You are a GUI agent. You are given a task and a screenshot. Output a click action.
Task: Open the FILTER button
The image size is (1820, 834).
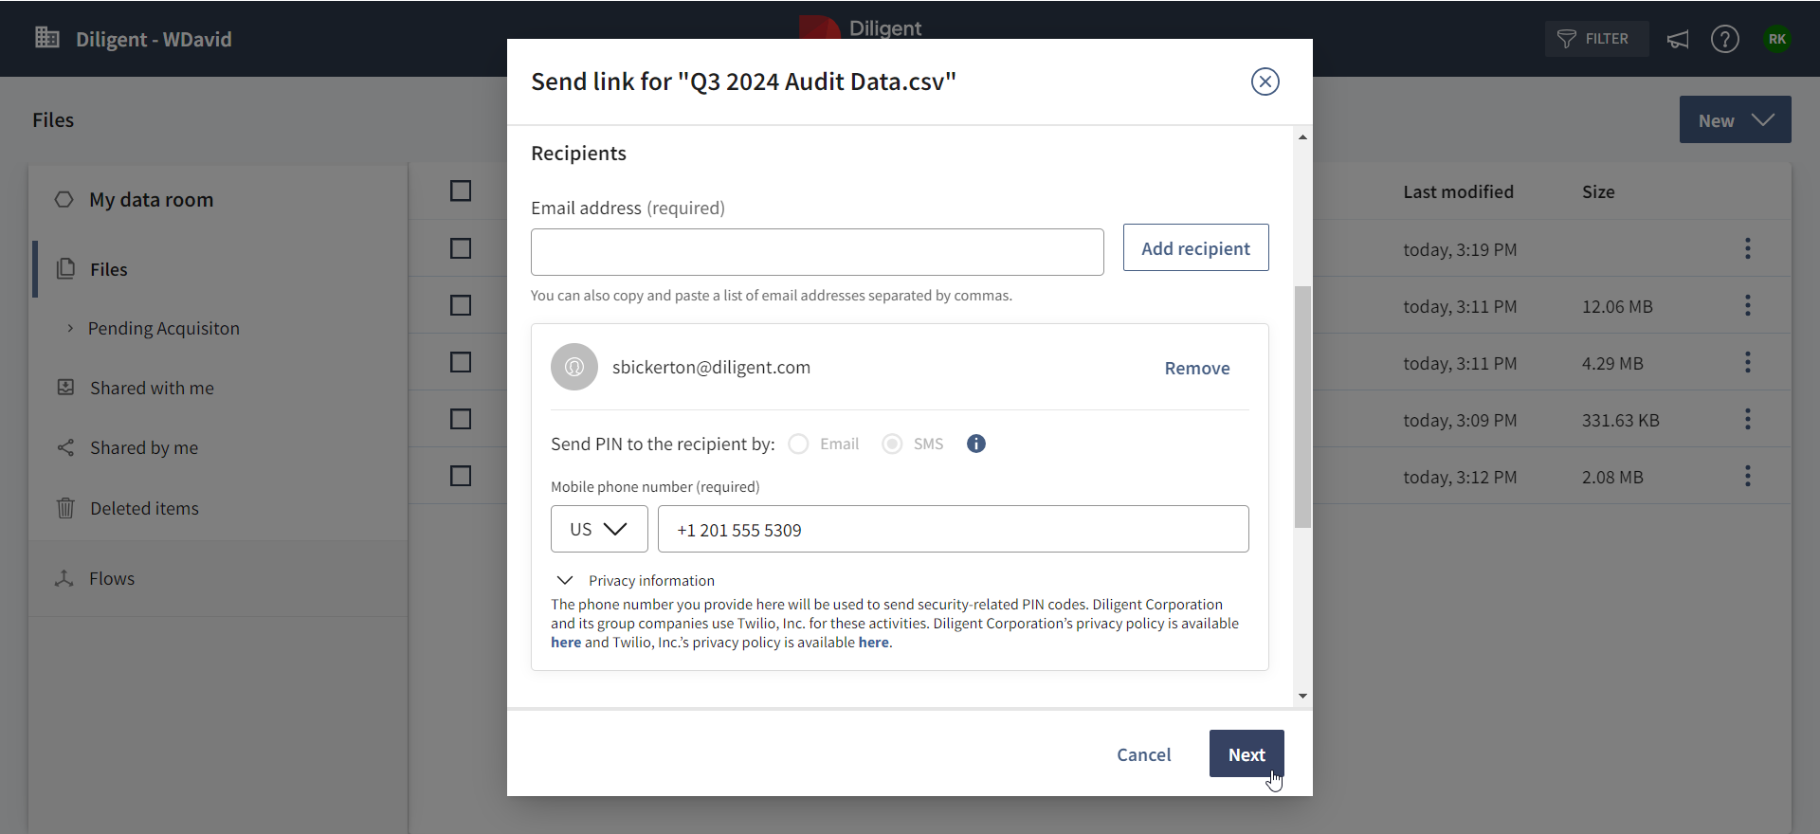tap(1596, 39)
